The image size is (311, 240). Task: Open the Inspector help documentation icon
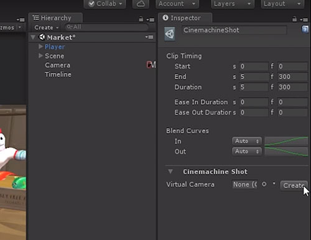click(x=305, y=29)
